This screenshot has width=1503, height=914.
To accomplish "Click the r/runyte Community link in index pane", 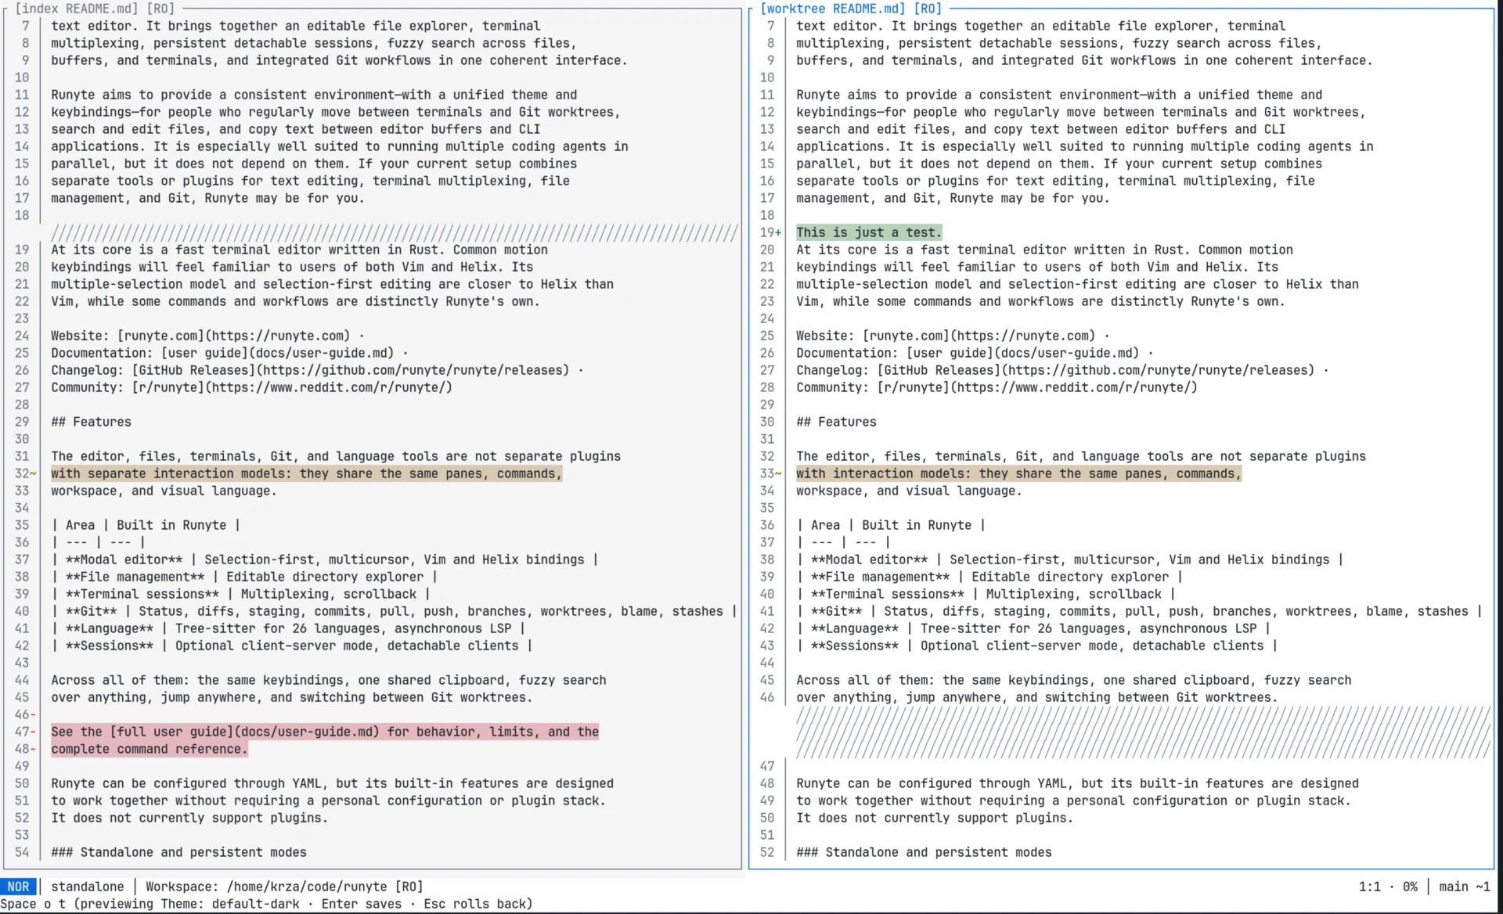I will click(292, 387).
